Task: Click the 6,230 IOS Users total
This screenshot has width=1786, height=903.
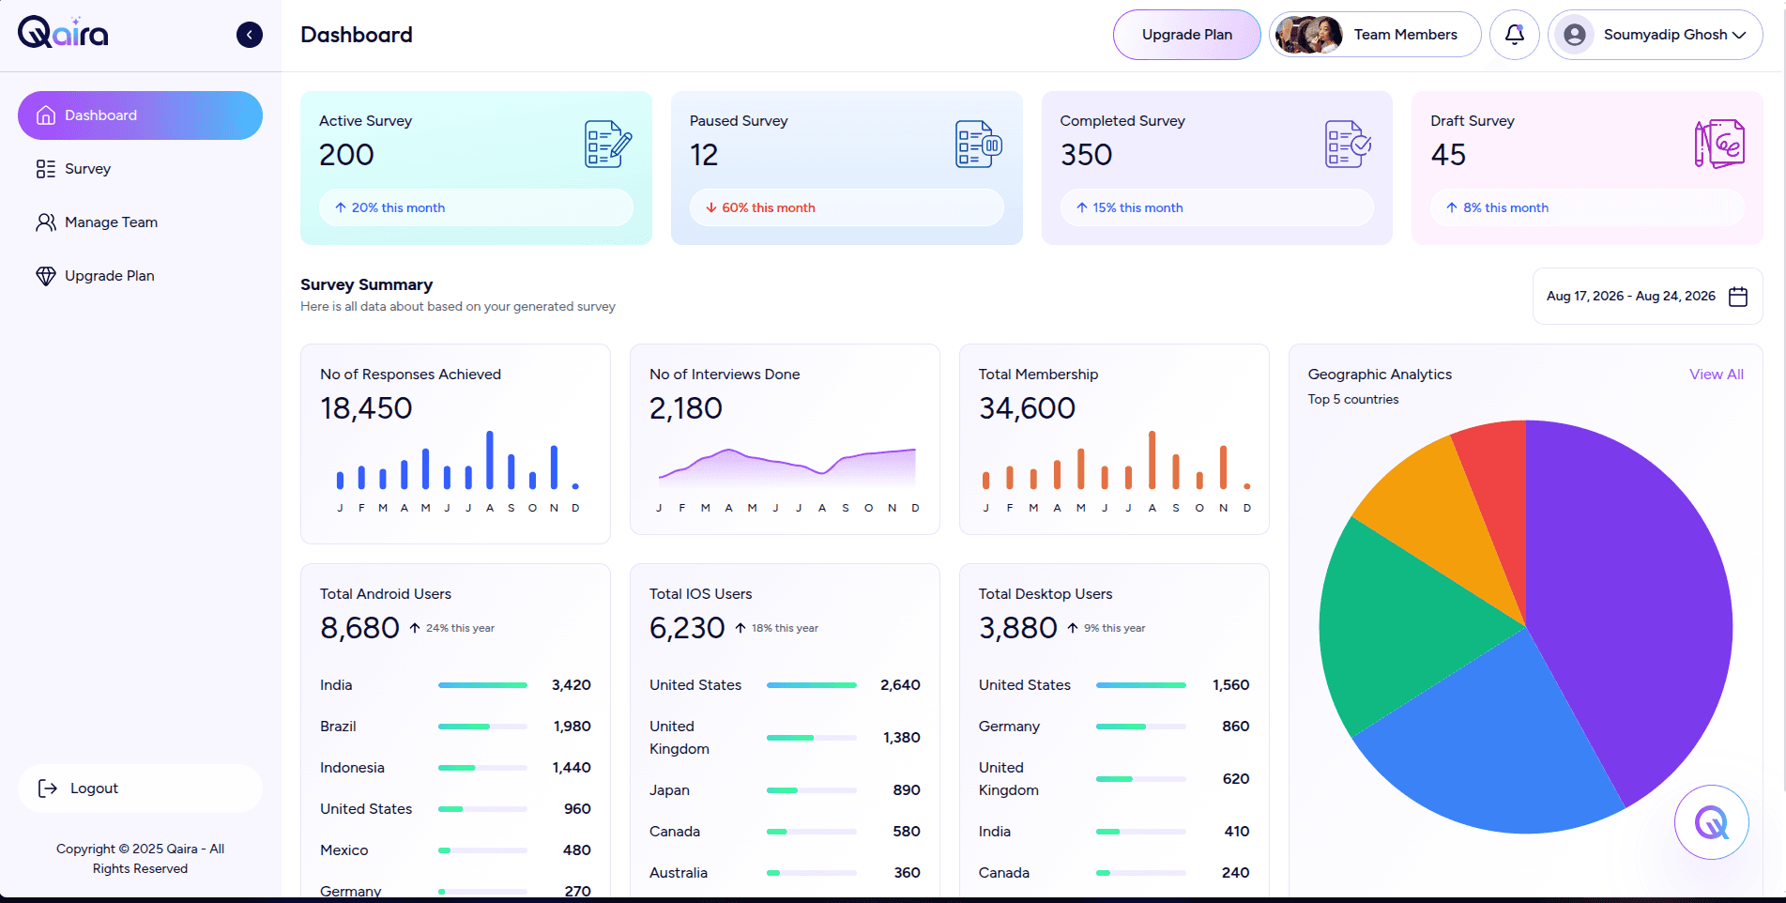Action: pyautogui.click(x=687, y=628)
